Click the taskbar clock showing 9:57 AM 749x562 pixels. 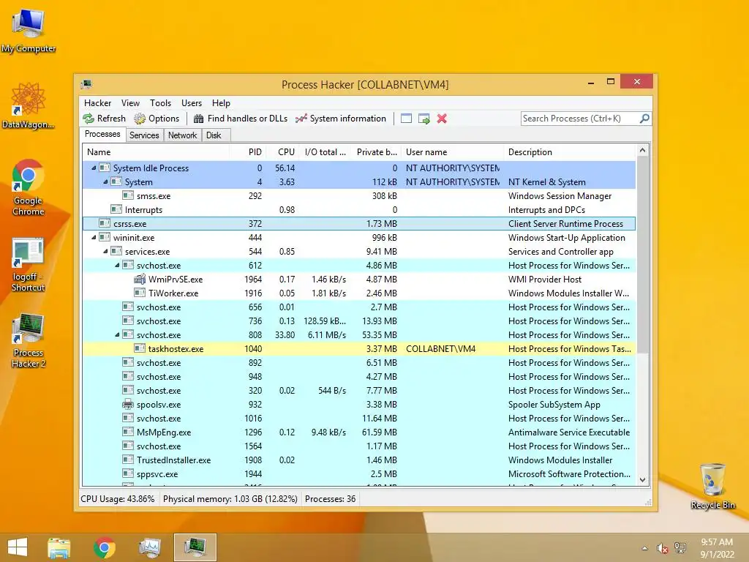coord(717,548)
